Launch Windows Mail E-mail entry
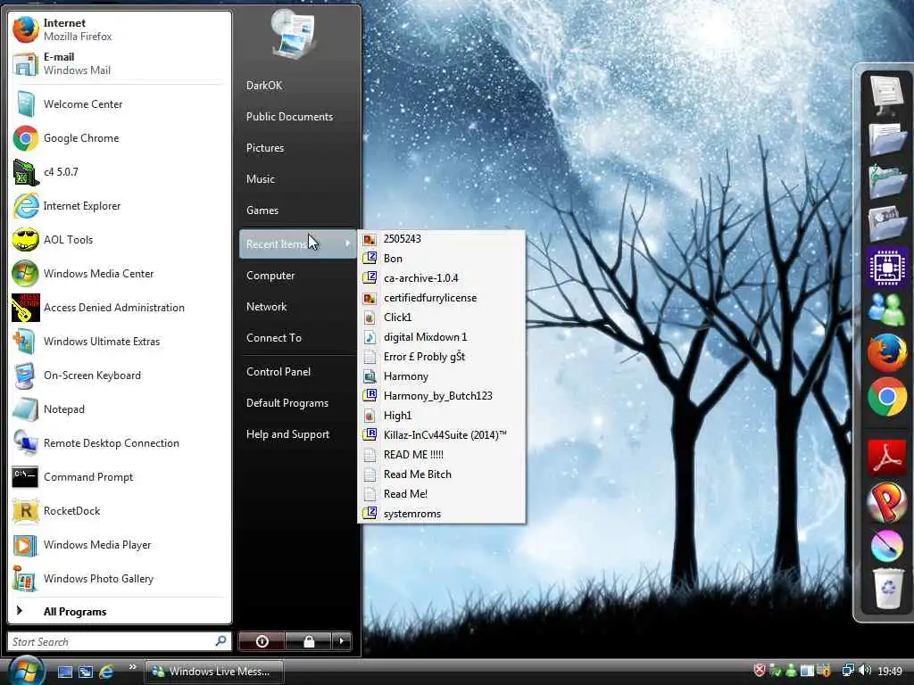 click(x=120, y=63)
